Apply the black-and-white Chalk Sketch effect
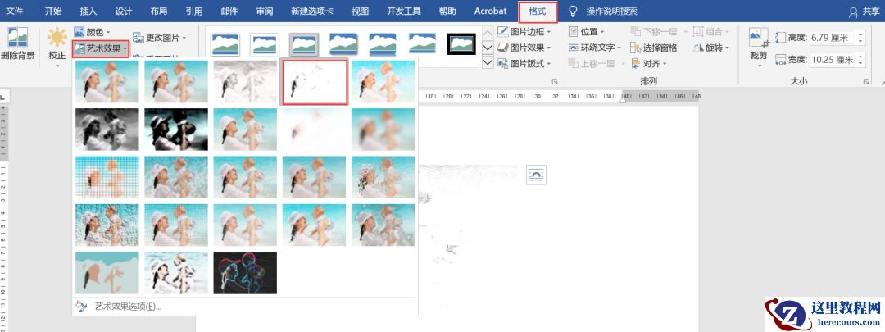885x332 pixels. [107, 130]
